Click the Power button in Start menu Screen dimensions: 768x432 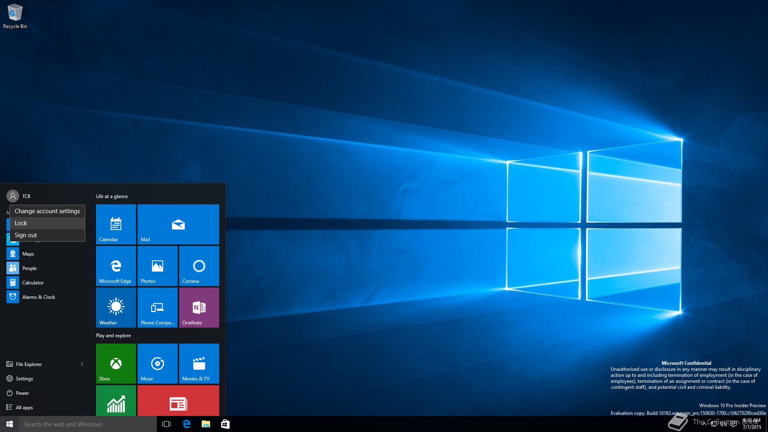[46, 393]
